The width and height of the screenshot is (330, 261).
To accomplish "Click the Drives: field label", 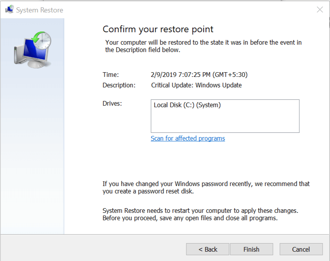I will tap(112, 103).
